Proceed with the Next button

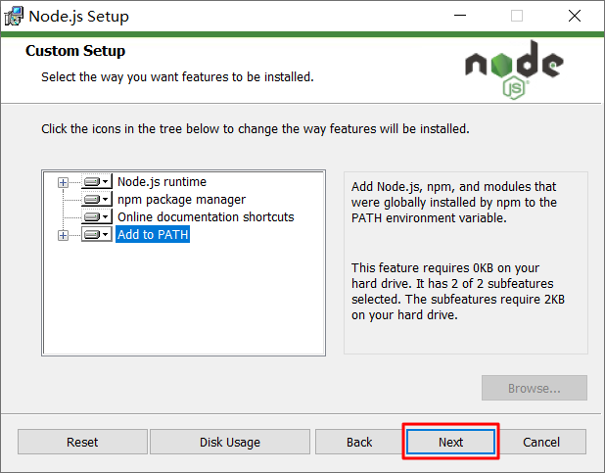pyautogui.click(x=450, y=442)
